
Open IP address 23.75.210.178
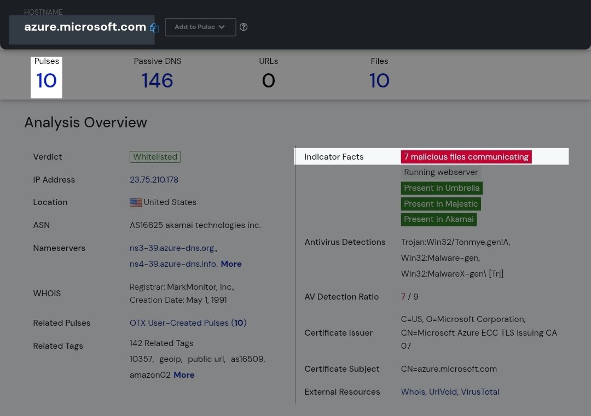click(154, 180)
